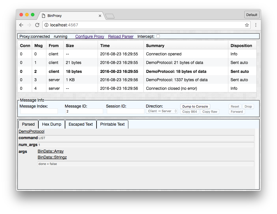277x214 pixels.
Task: Click Dump to Console button
Action: coord(195,106)
